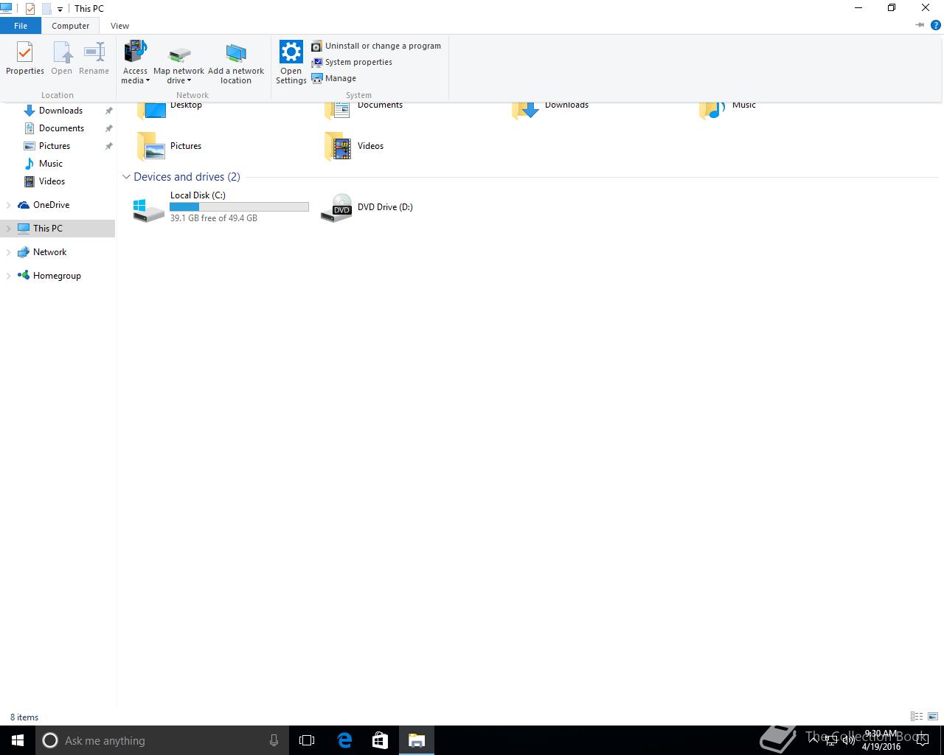Open the Windows Start menu
Viewport: 944px width, 755px height.
18,740
